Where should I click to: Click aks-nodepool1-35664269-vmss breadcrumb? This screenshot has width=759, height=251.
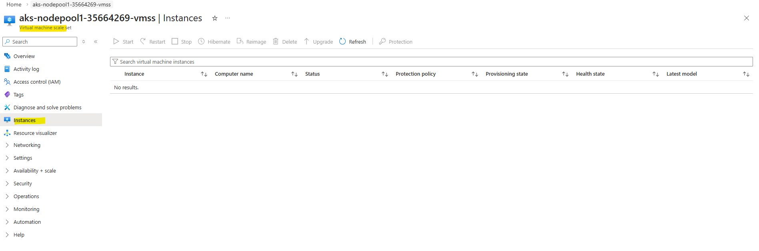tap(72, 4)
